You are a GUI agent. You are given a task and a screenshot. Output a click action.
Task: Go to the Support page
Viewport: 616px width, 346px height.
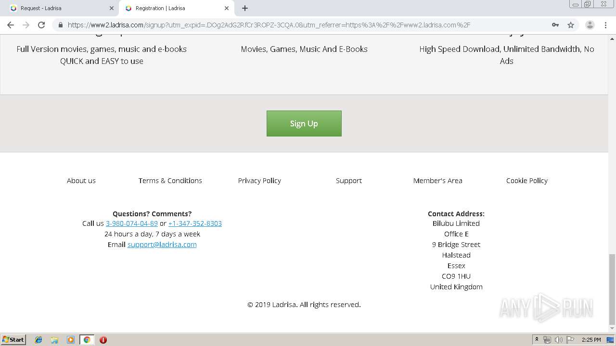pyautogui.click(x=349, y=181)
